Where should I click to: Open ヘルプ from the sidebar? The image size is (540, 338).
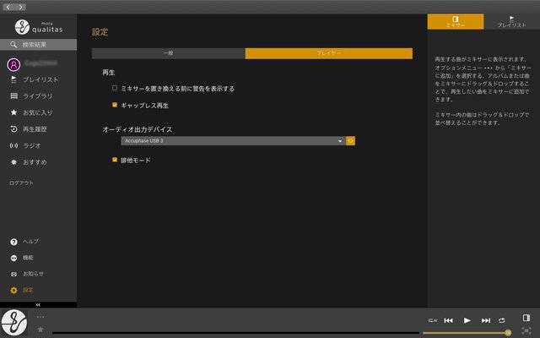coord(30,242)
